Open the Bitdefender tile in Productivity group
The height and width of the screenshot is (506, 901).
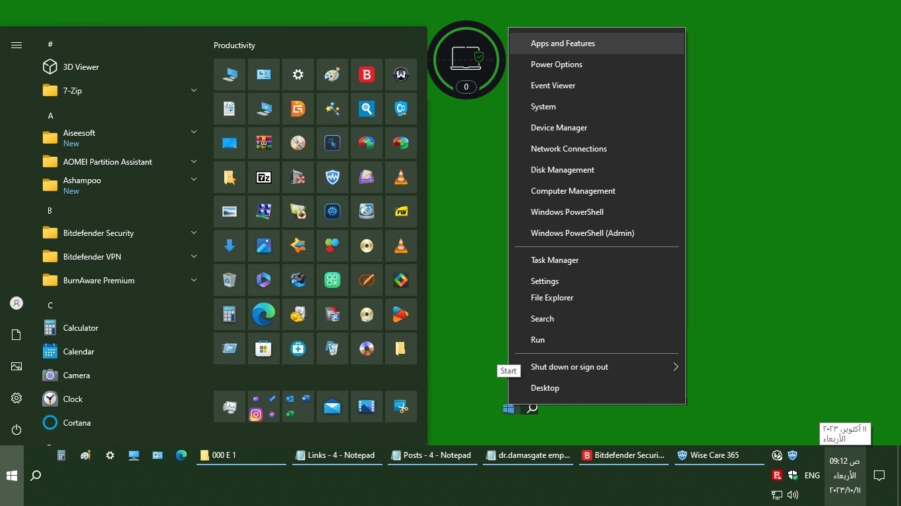click(x=367, y=74)
